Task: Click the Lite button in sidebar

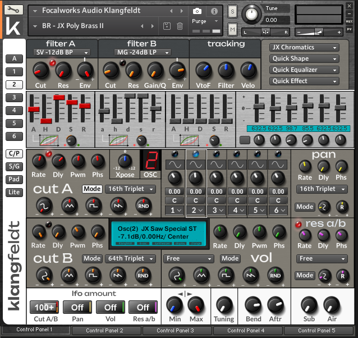Action: tap(14, 193)
